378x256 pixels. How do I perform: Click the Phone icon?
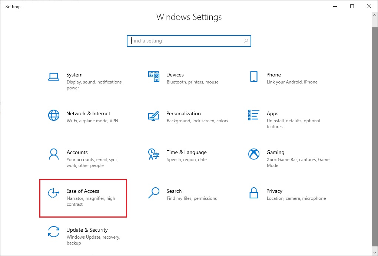coord(253,76)
